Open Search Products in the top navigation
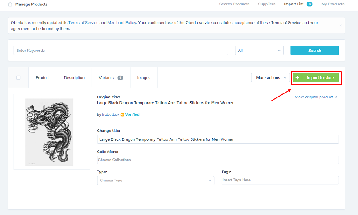 (x=234, y=4)
